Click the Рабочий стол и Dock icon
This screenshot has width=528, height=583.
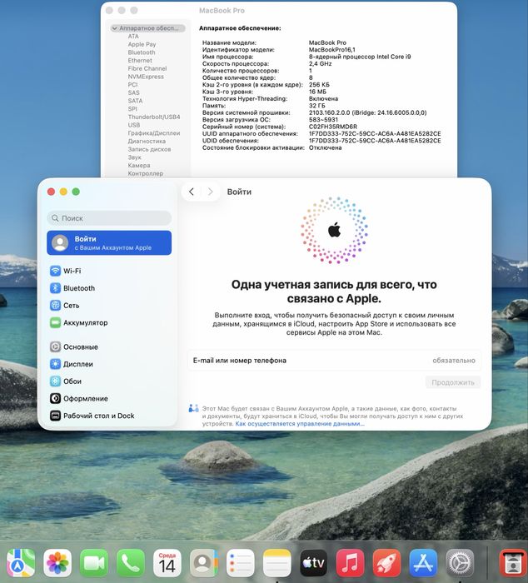56,416
